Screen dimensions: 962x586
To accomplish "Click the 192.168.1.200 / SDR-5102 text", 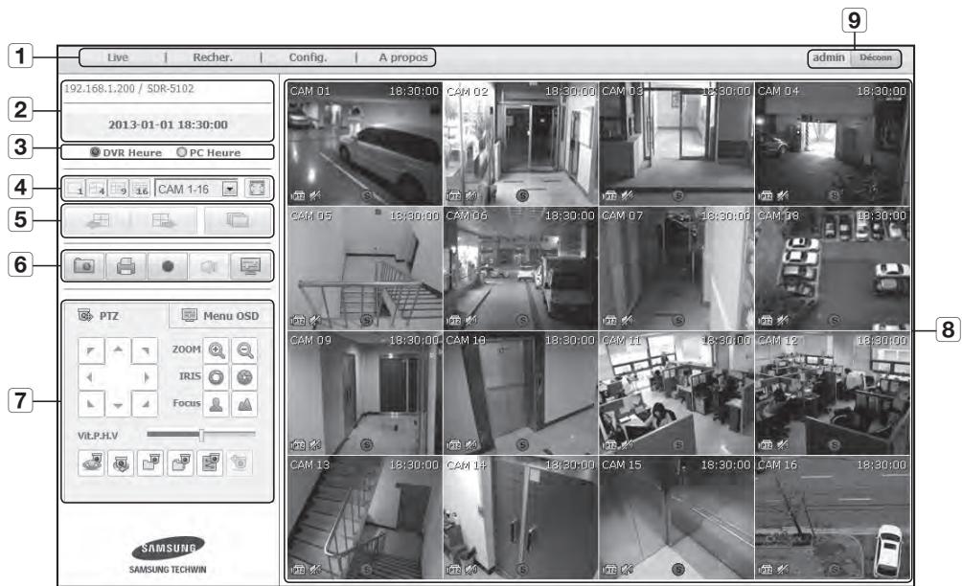I will [128, 88].
